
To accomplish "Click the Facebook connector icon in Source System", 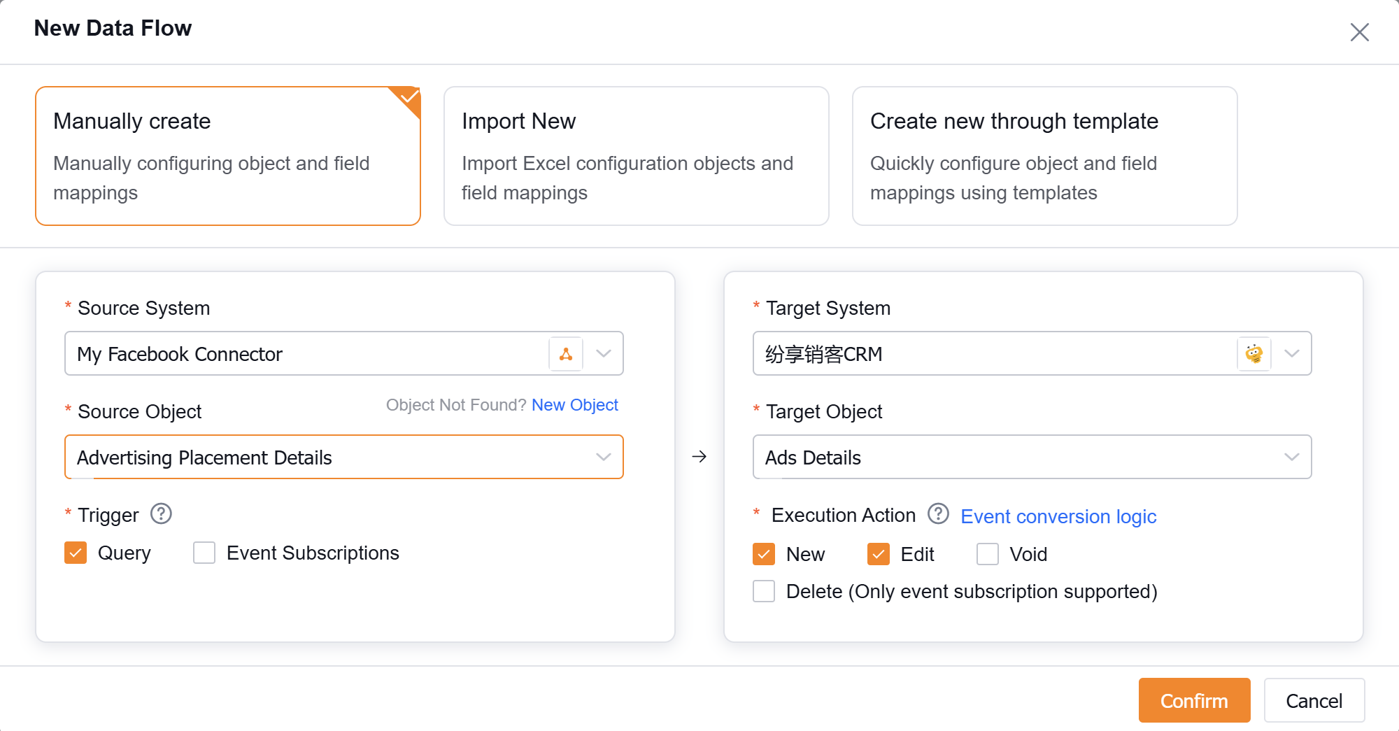I will point(566,354).
